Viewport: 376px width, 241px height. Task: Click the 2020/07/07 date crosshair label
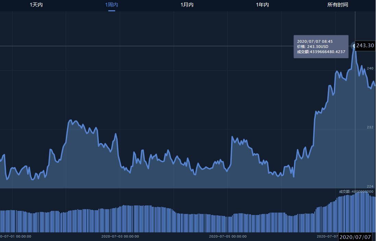click(x=355, y=237)
